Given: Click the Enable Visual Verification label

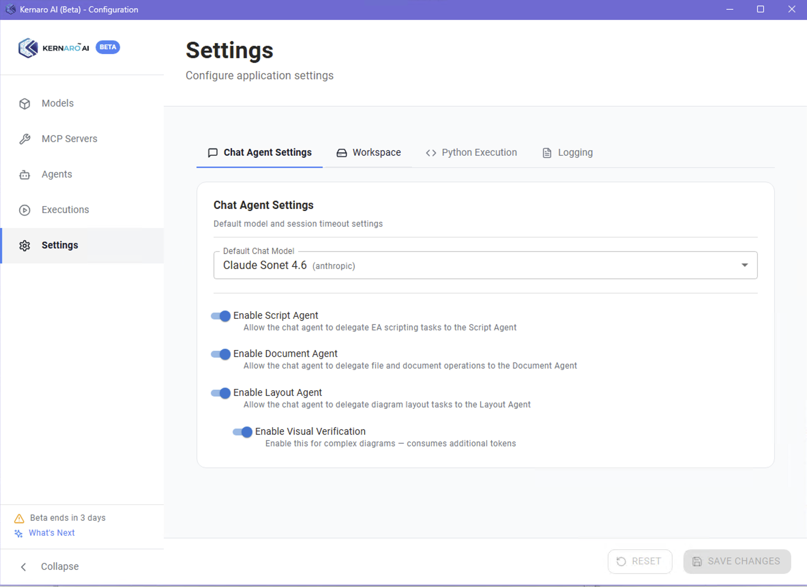Looking at the screenshot, I should [x=310, y=431].
